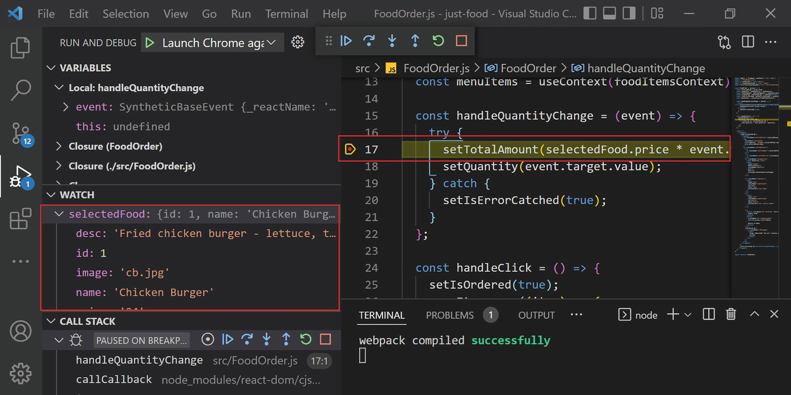Open the Extensions view in the activity bar
Image resolution: width=791 pixels, height=395 pixels.
click(x=21, y=219)
